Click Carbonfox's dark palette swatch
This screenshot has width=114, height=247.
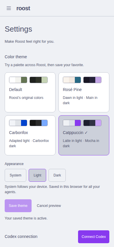tap(39, 123)
